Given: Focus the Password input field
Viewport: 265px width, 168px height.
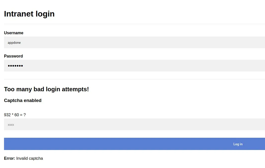Looking at the screenshot, I should tap(134, 65).
